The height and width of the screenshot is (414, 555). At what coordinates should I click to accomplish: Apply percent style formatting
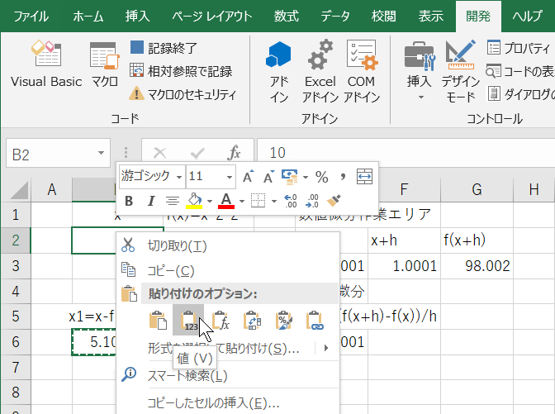pos(322,176)
